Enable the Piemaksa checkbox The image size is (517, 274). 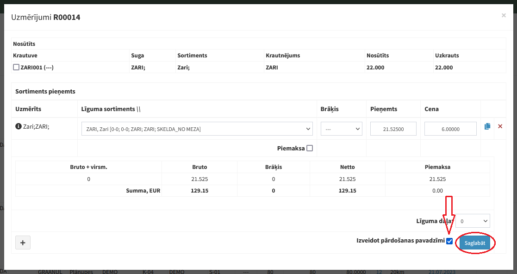point(310,148)
